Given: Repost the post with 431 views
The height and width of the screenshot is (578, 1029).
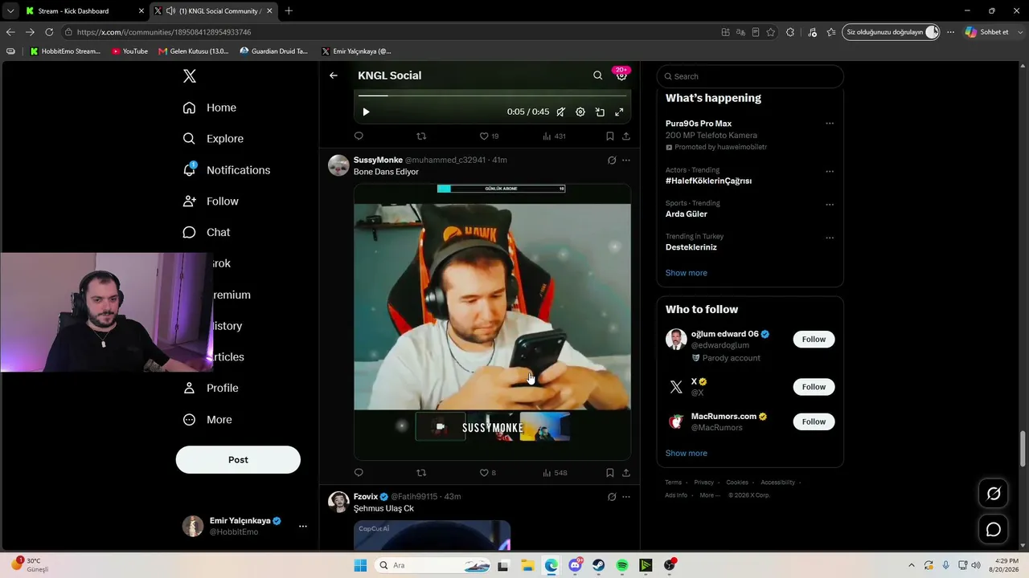Looking at the screenshot, I should pos(421,136).
